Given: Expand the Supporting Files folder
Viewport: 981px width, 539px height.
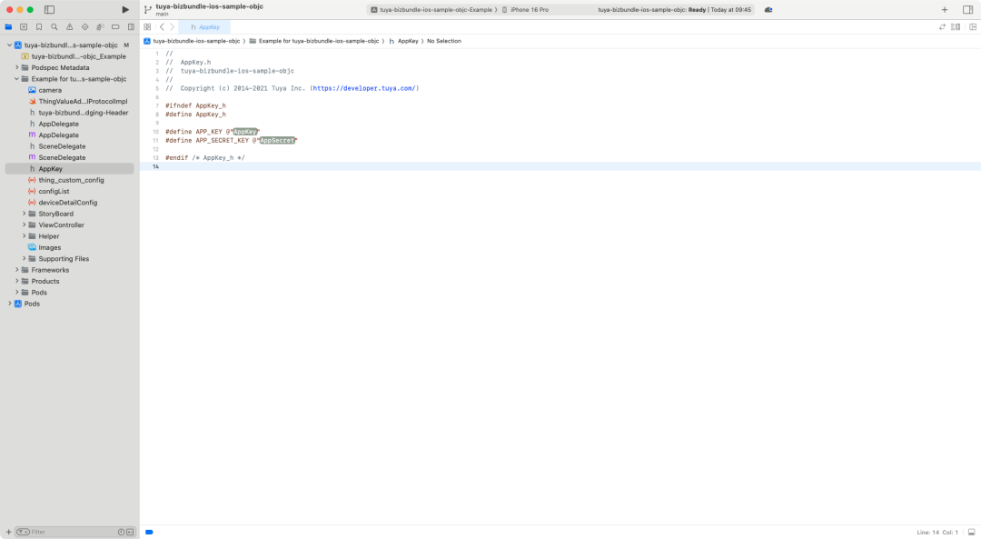Looking at the screenshot, I should click(x=25, y=258).
